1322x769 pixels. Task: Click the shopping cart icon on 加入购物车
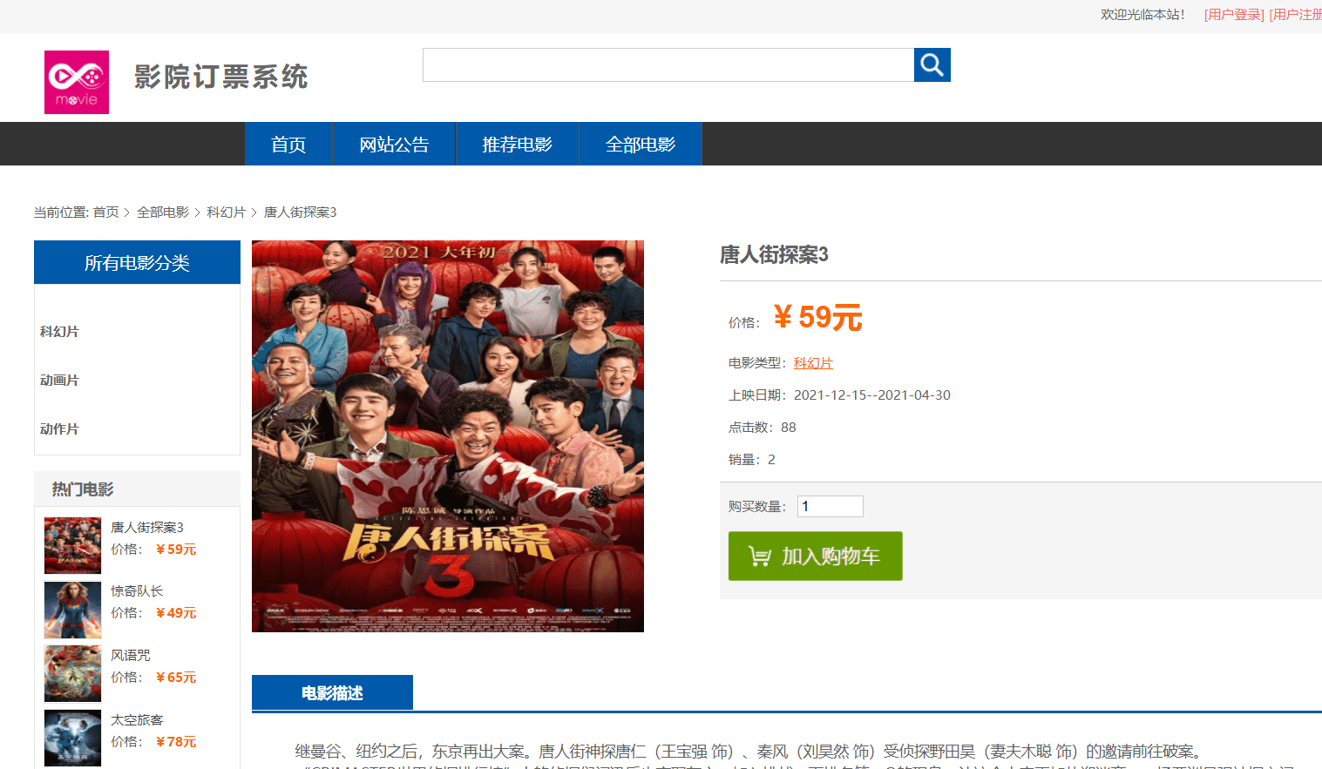[759, 556]
